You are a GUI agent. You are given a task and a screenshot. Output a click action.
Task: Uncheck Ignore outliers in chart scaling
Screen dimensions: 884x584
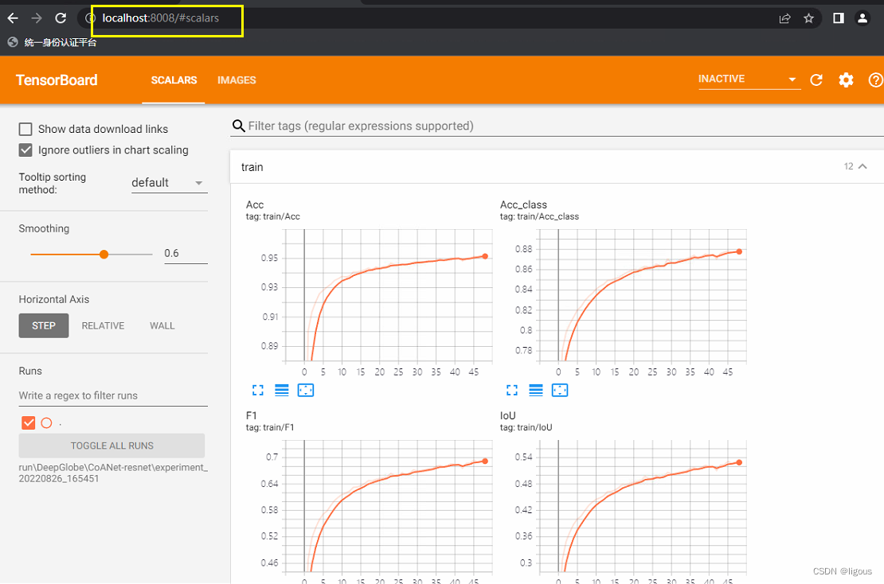pos(25,150)
